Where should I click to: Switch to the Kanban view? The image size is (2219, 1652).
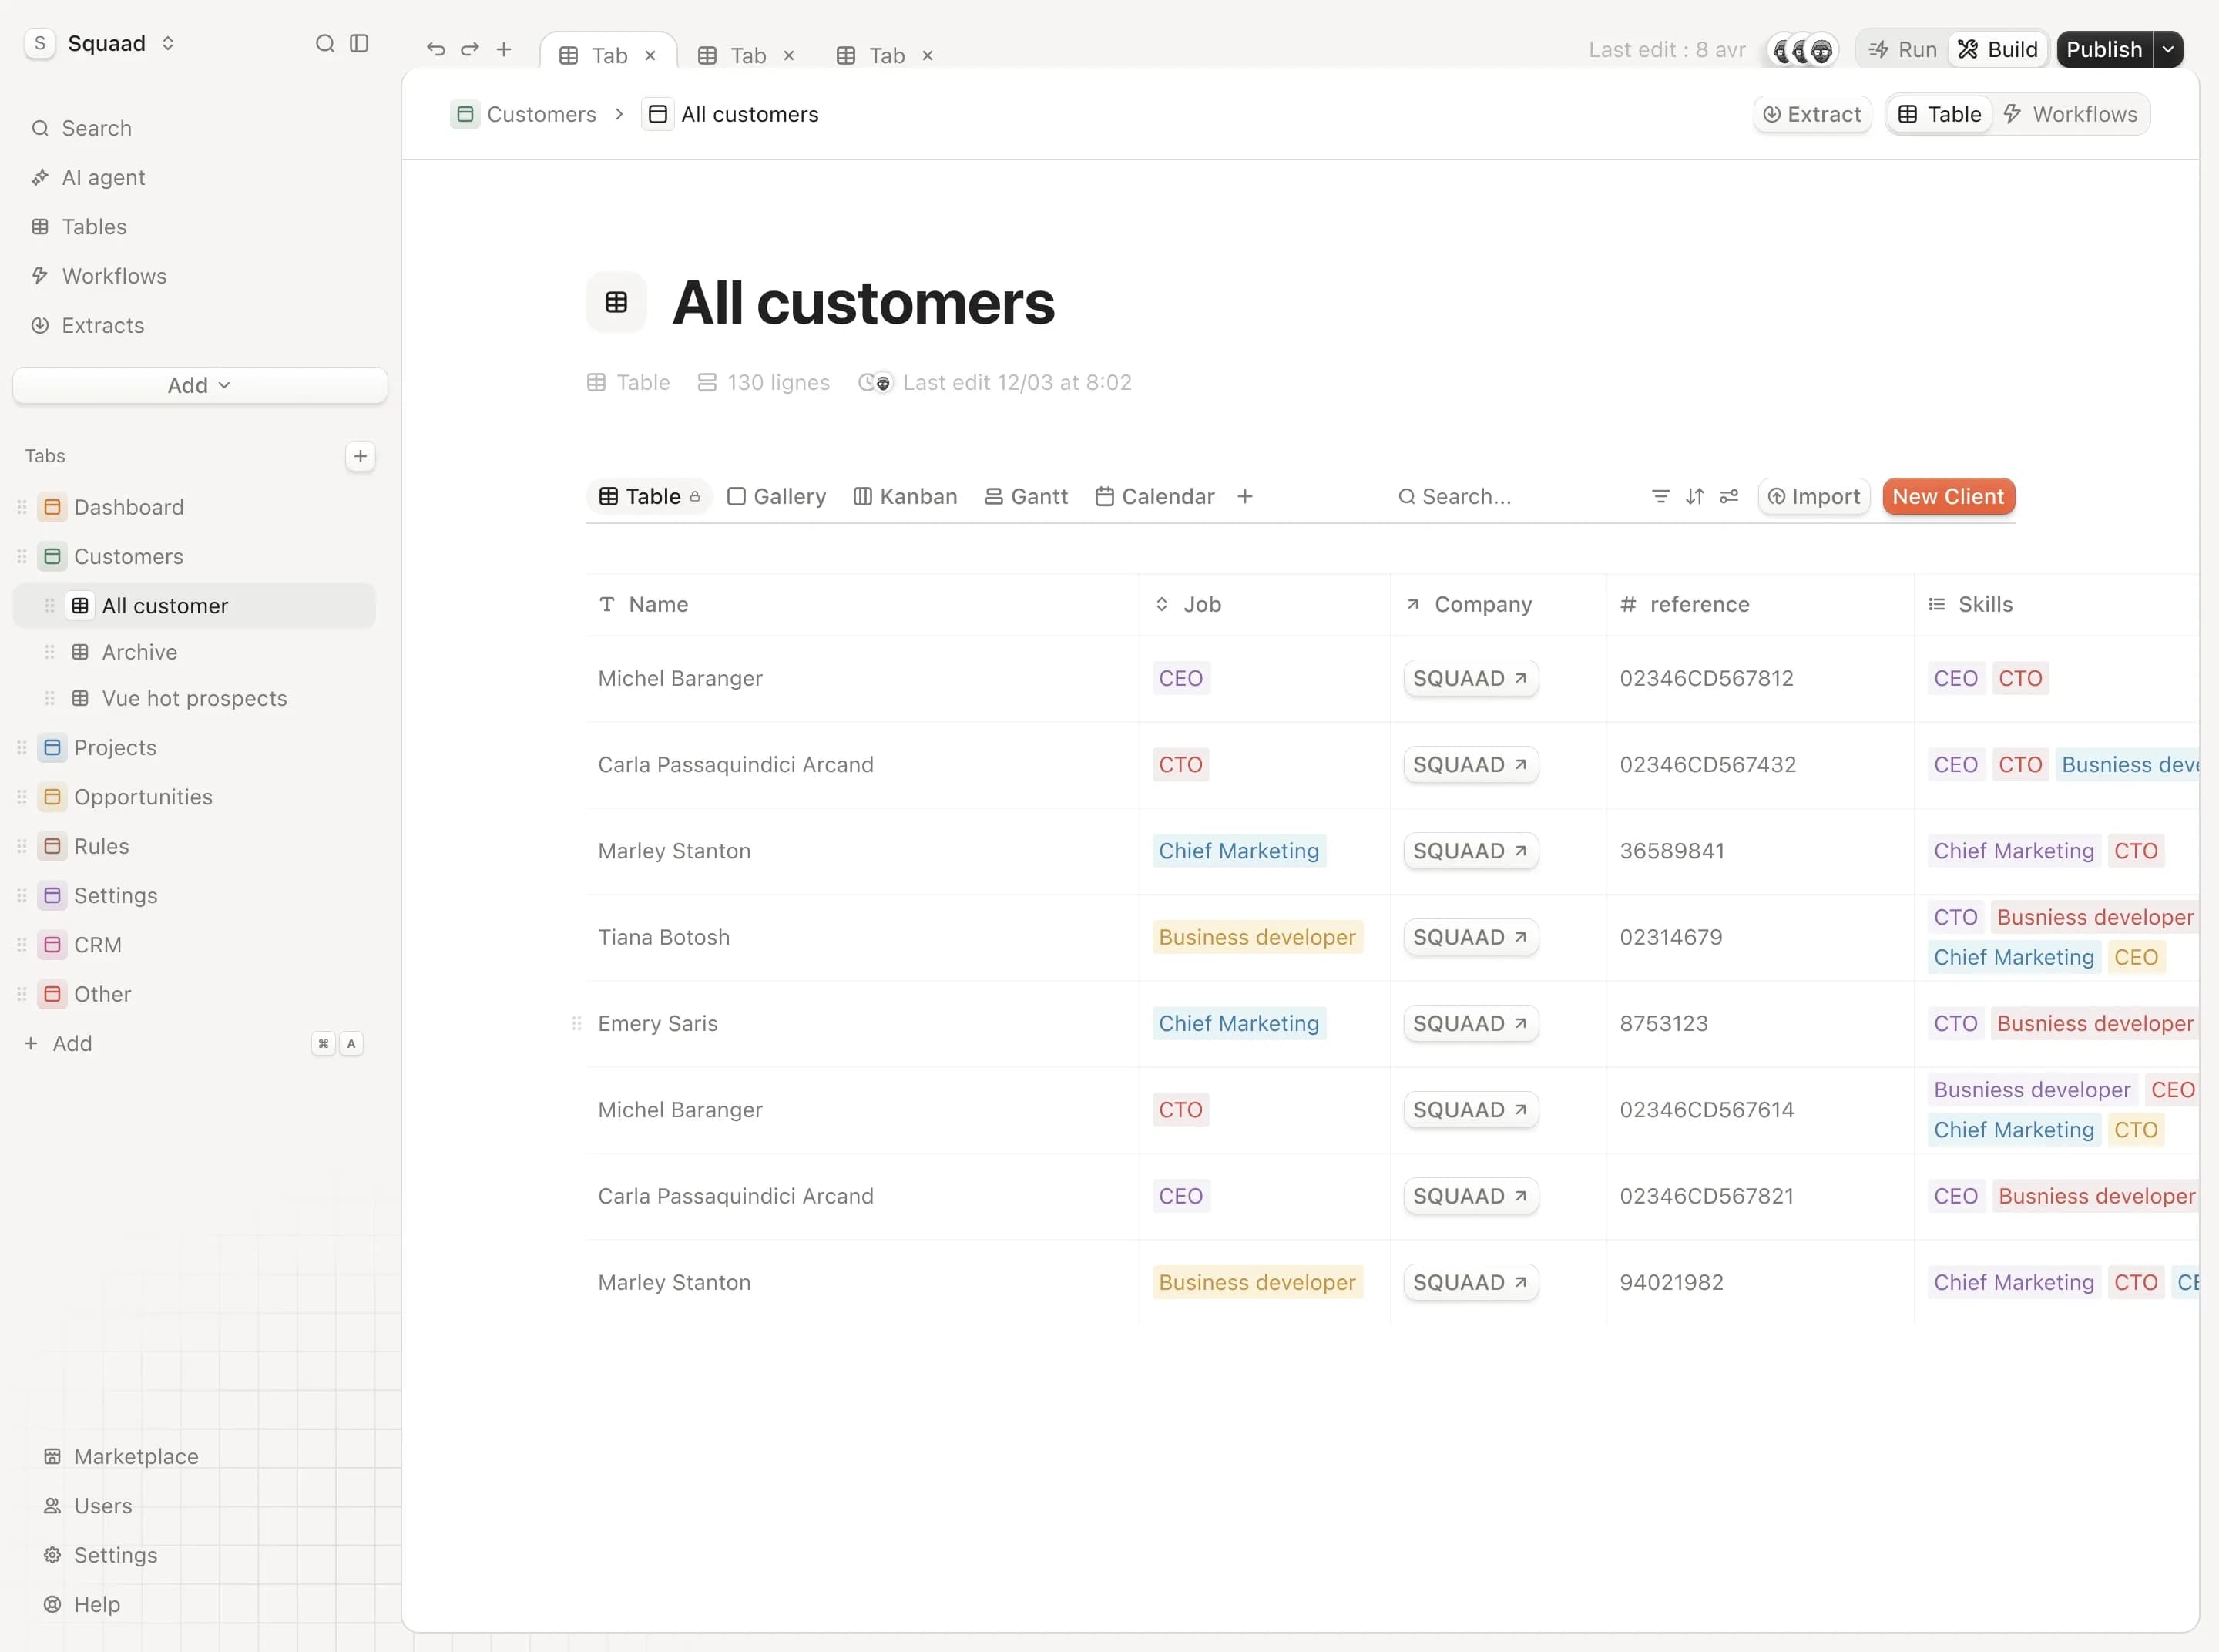904,496
